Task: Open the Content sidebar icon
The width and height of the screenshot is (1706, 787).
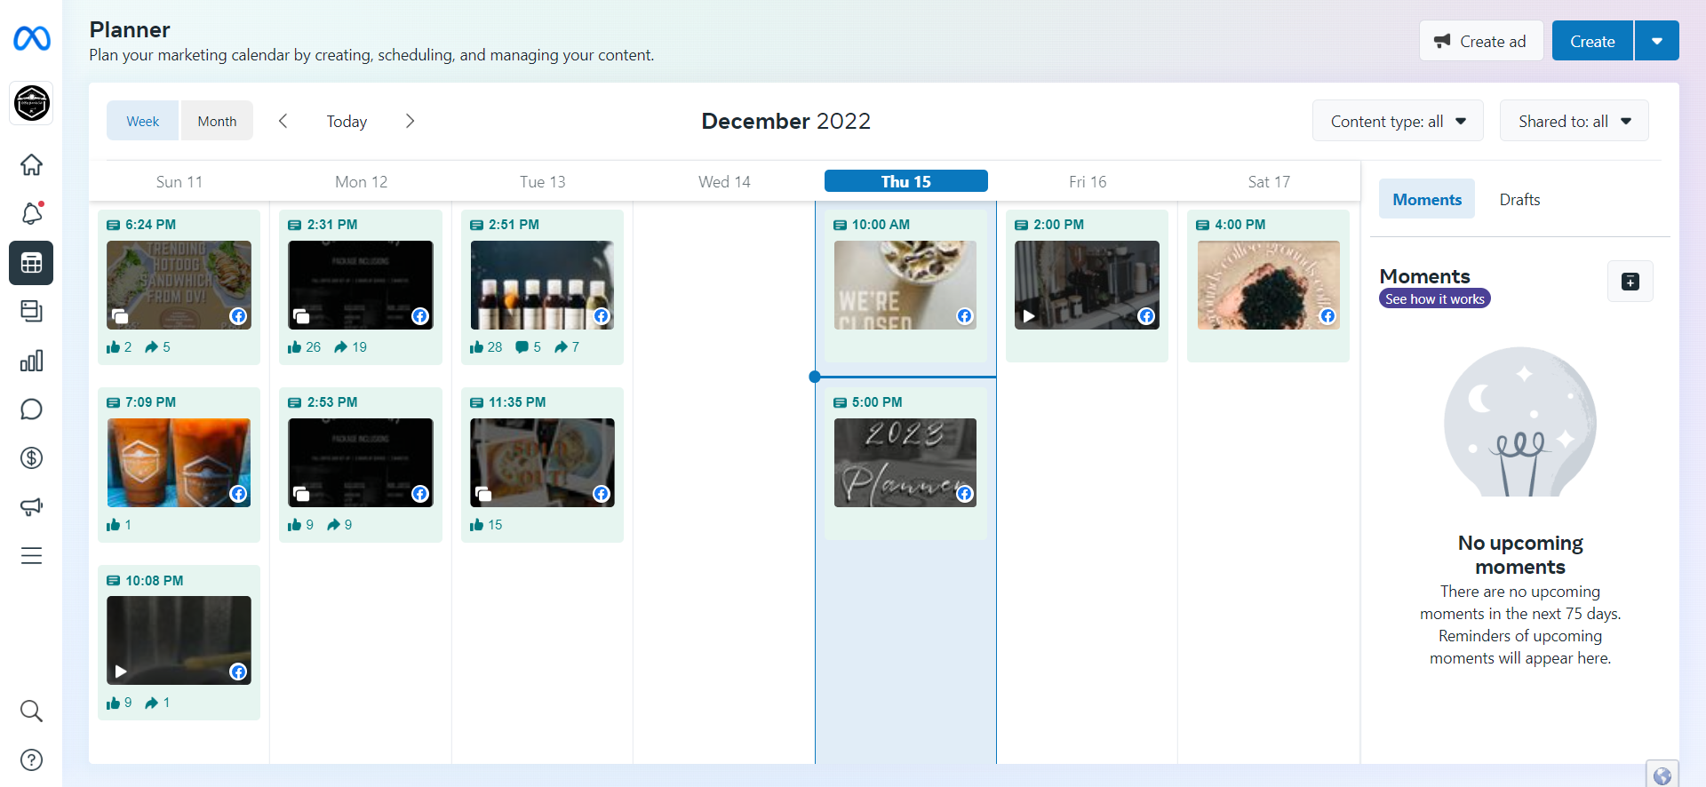Action: 31,311
